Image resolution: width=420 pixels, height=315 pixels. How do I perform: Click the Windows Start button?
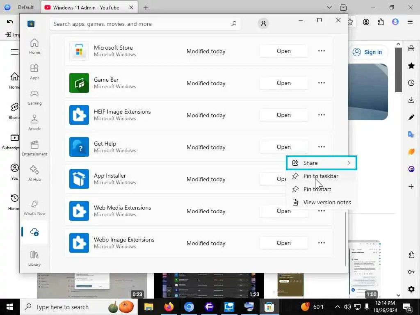[x=10, y=307]
